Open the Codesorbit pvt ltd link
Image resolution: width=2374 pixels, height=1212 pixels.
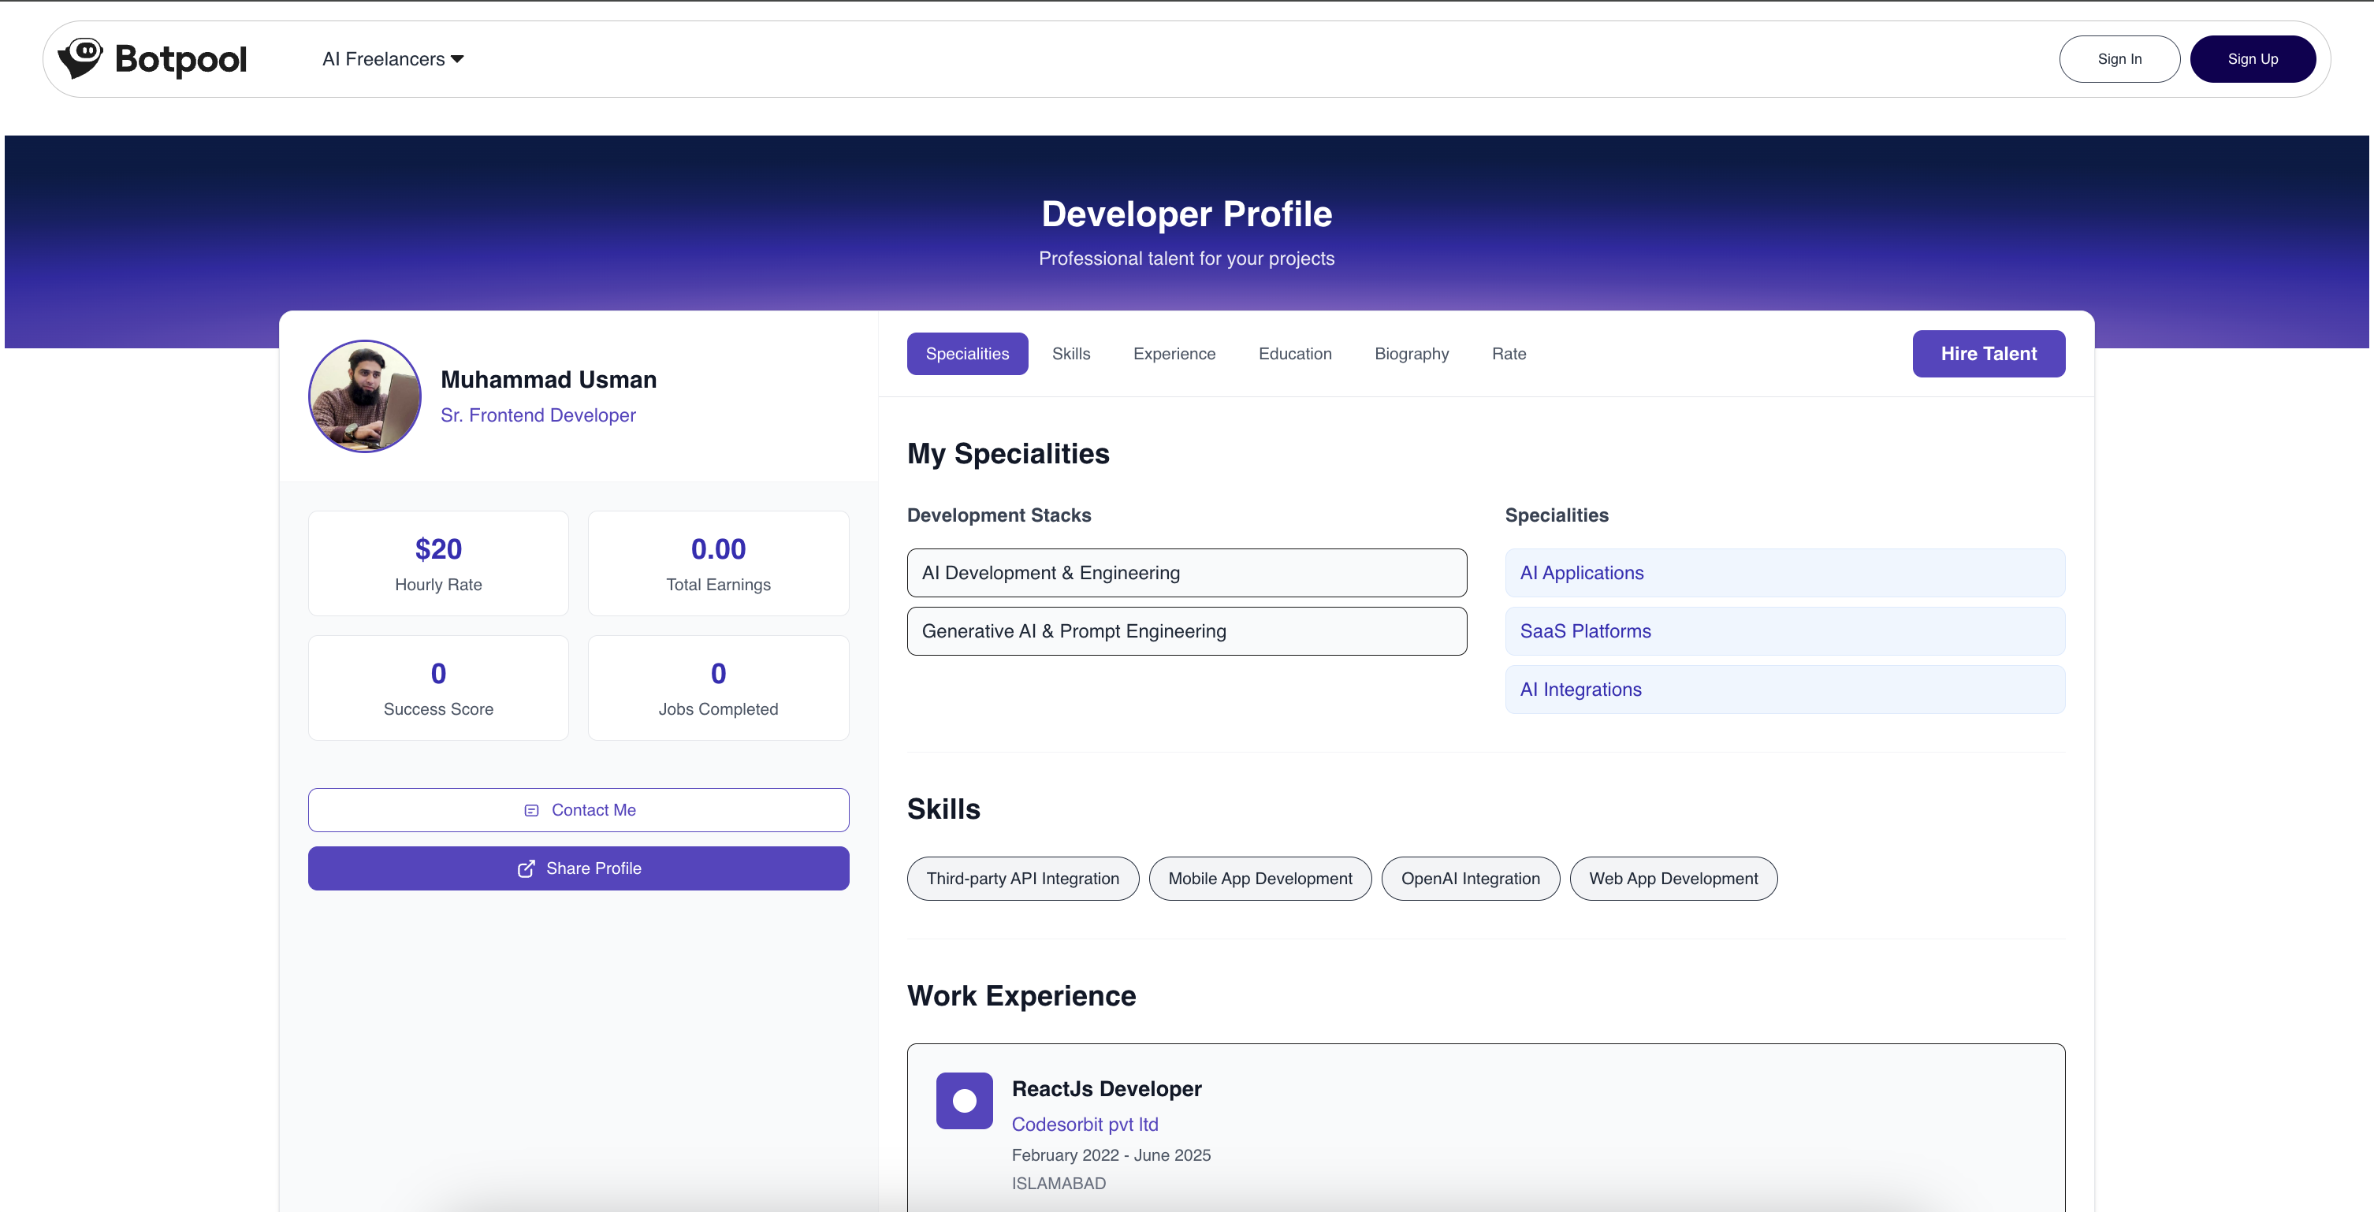point(1085,1125)
